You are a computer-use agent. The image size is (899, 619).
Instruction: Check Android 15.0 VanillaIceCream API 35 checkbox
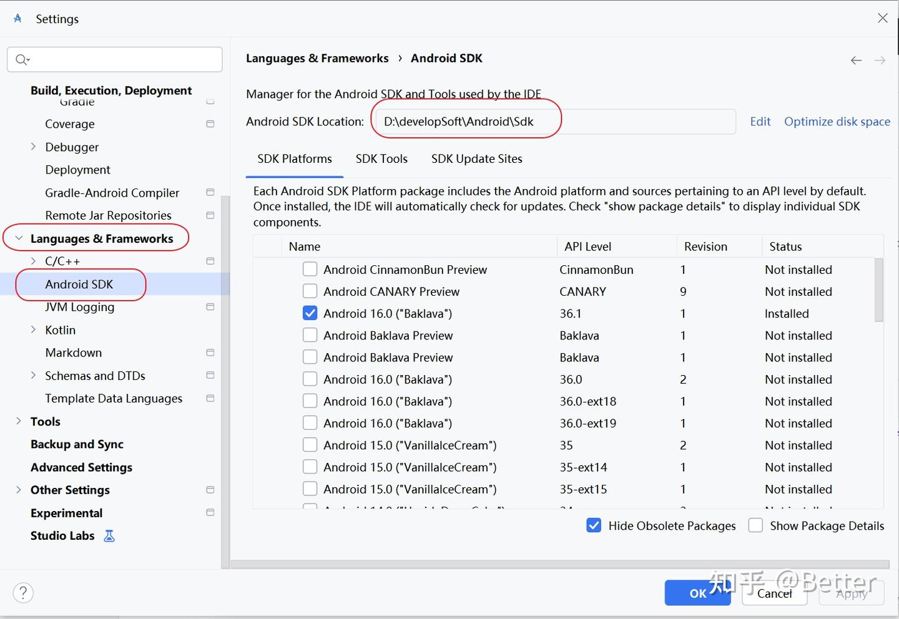[310, 445]
